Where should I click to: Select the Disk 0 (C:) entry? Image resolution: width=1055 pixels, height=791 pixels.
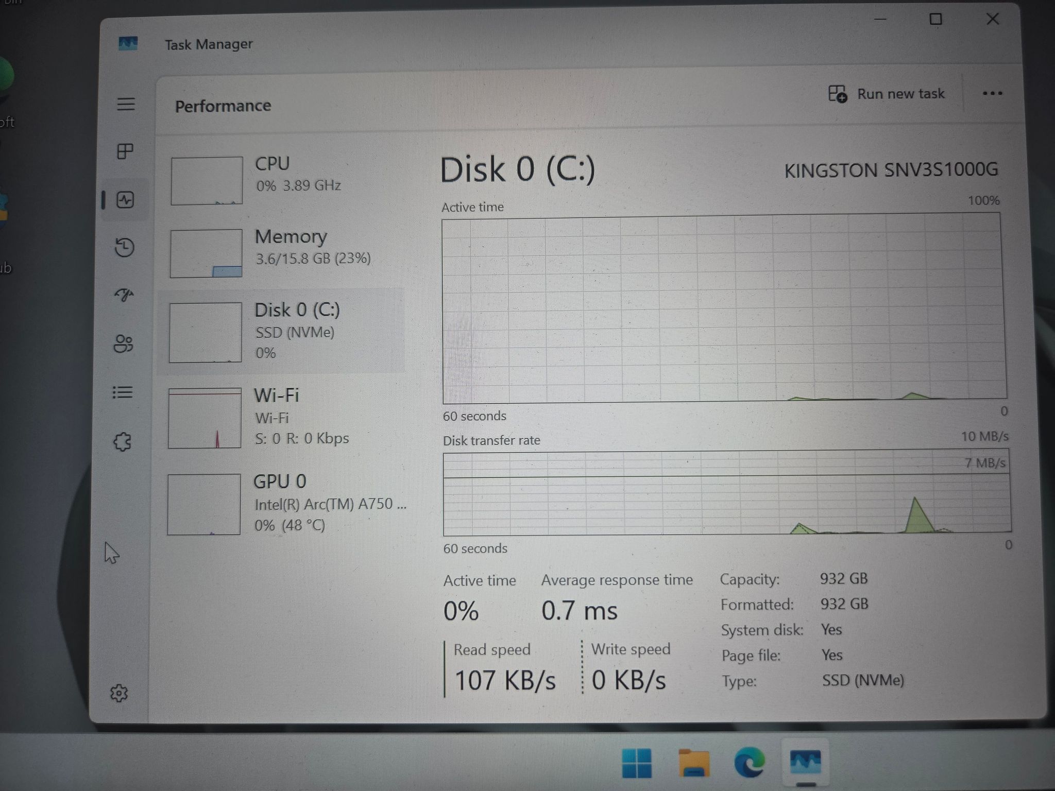(281, 331)
